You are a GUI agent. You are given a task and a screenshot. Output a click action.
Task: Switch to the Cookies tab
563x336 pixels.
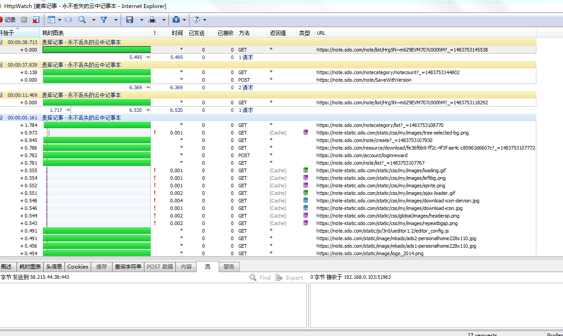(x=78, y=267)
